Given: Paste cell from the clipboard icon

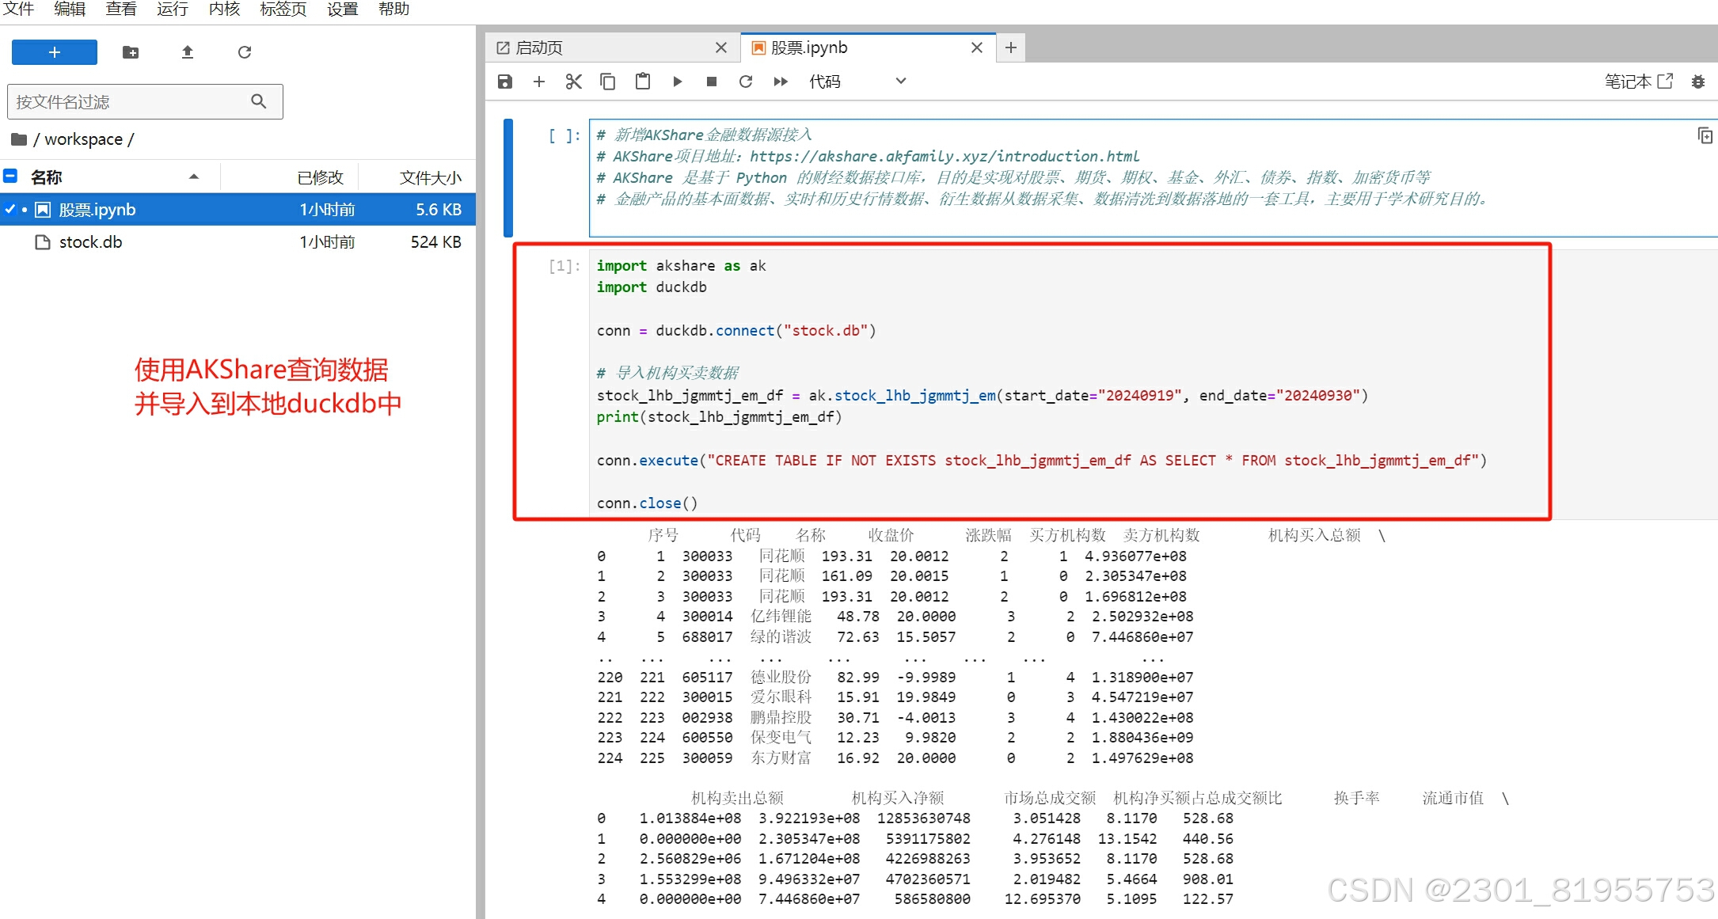Looking at the screenshot, I should 643,82.
